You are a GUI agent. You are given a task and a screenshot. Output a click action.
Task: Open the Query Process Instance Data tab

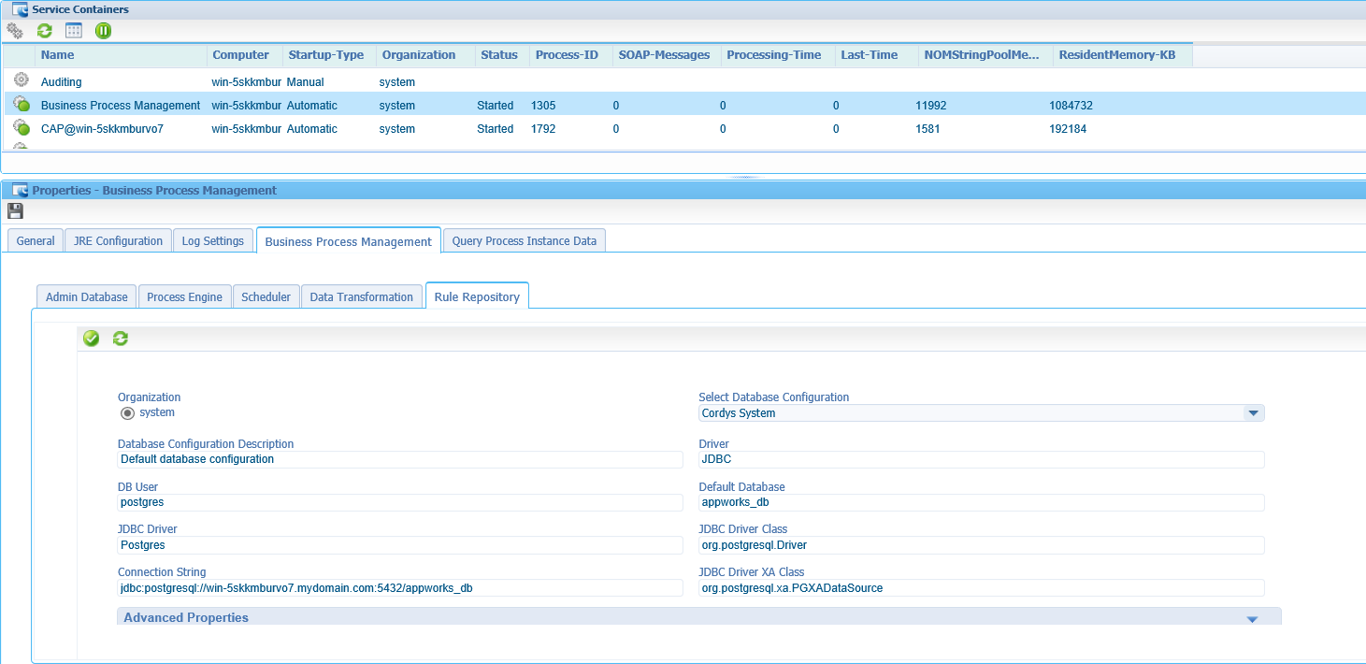[x=524, y=241]
